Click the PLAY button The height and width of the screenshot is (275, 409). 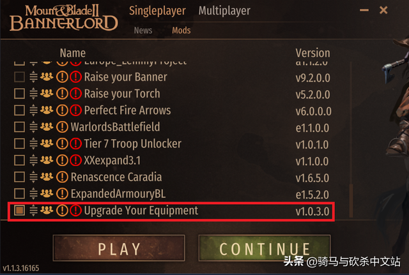point(119,248)
